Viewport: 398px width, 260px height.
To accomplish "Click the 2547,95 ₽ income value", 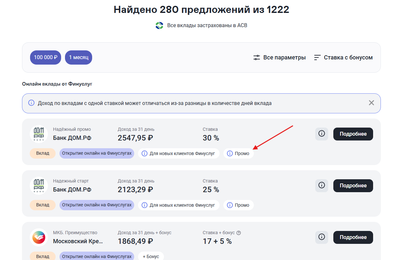I will (x=135, y=138).
